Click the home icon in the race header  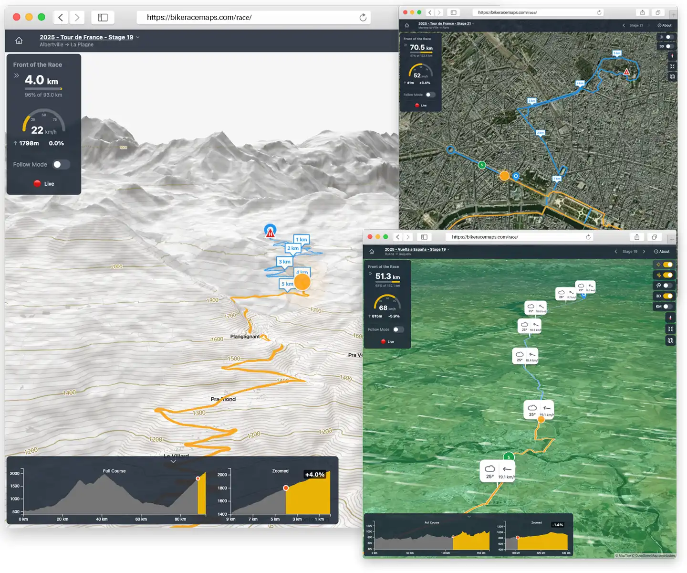[x=19, y=41]
